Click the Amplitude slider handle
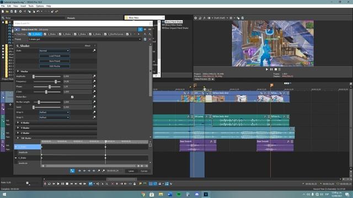This screenshot has height=198, width=353. (34, 76)
